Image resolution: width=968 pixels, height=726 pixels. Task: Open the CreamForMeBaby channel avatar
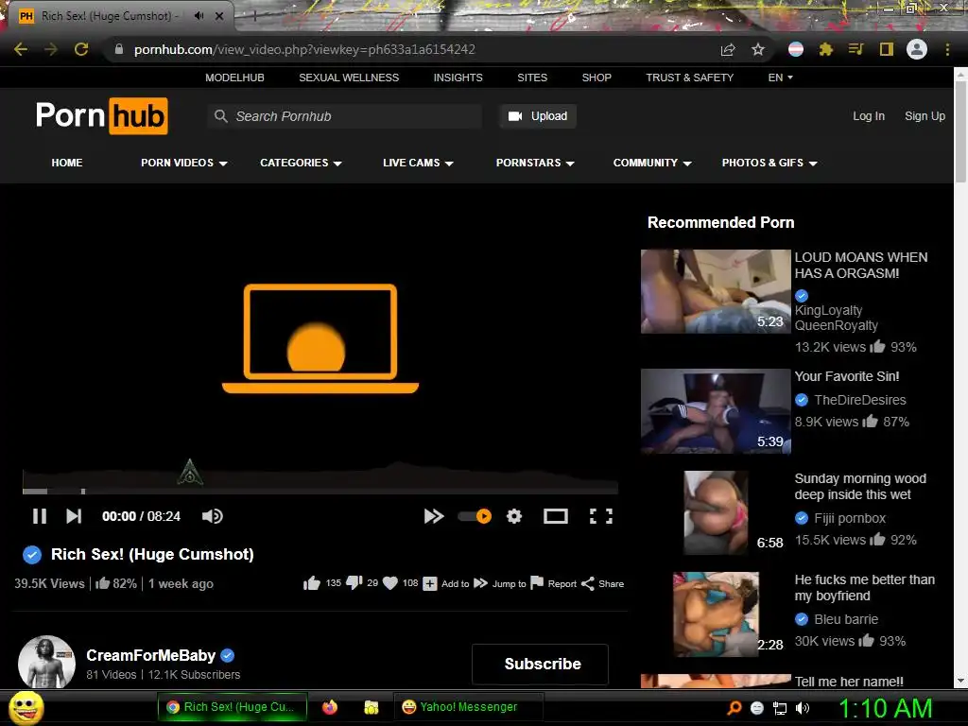click(46, 663)
